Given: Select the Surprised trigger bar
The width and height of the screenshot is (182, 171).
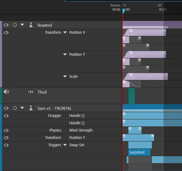Looking at the screenshot, I should [x=139, y=152].
